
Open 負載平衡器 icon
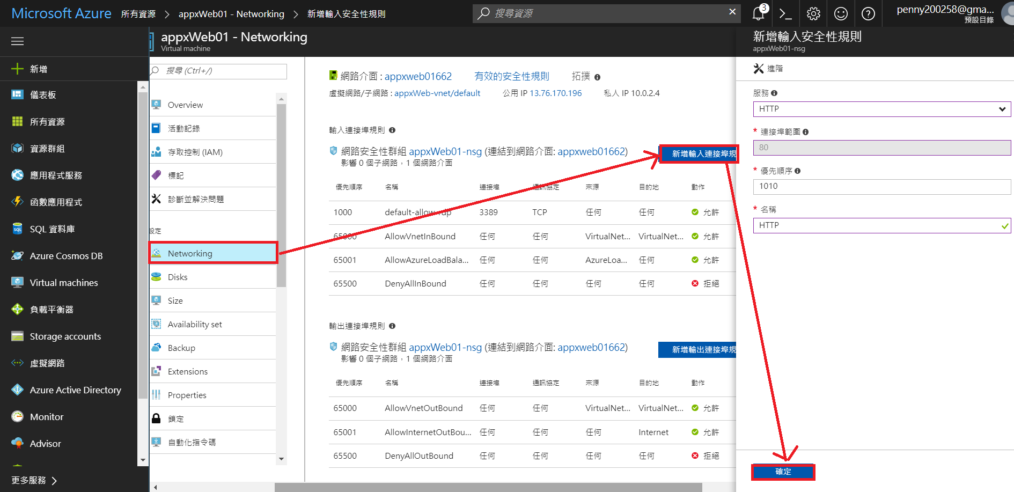point(17,310)
